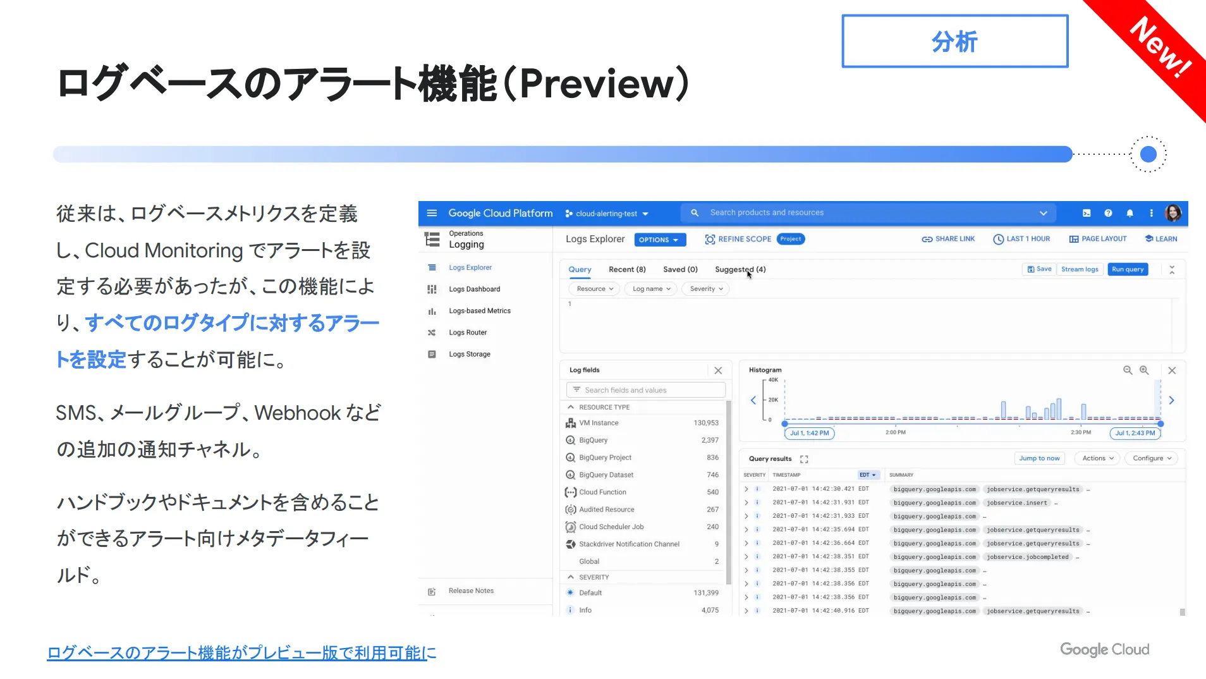Click the Save query button
Viewport: 1206px width, 679px height.
(x=1039, y=269)
